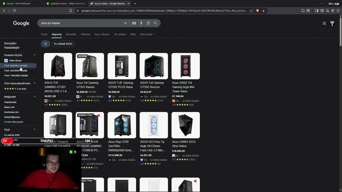
Task: Open the tab search icon in the toolbar
Action: click(x=308, y=11)
